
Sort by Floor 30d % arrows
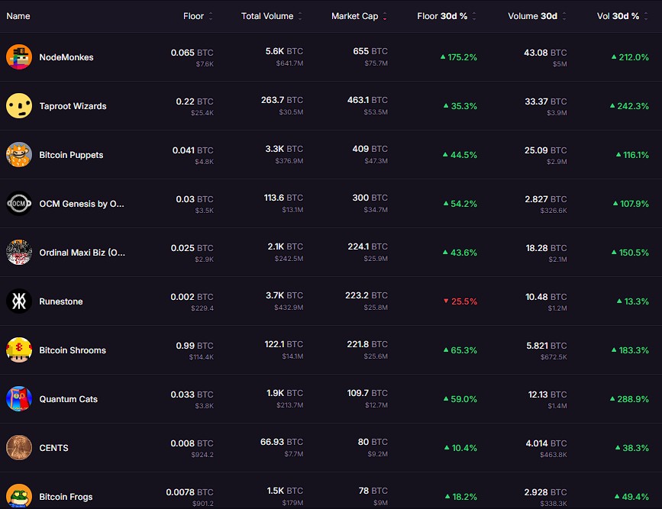point(474,16)
